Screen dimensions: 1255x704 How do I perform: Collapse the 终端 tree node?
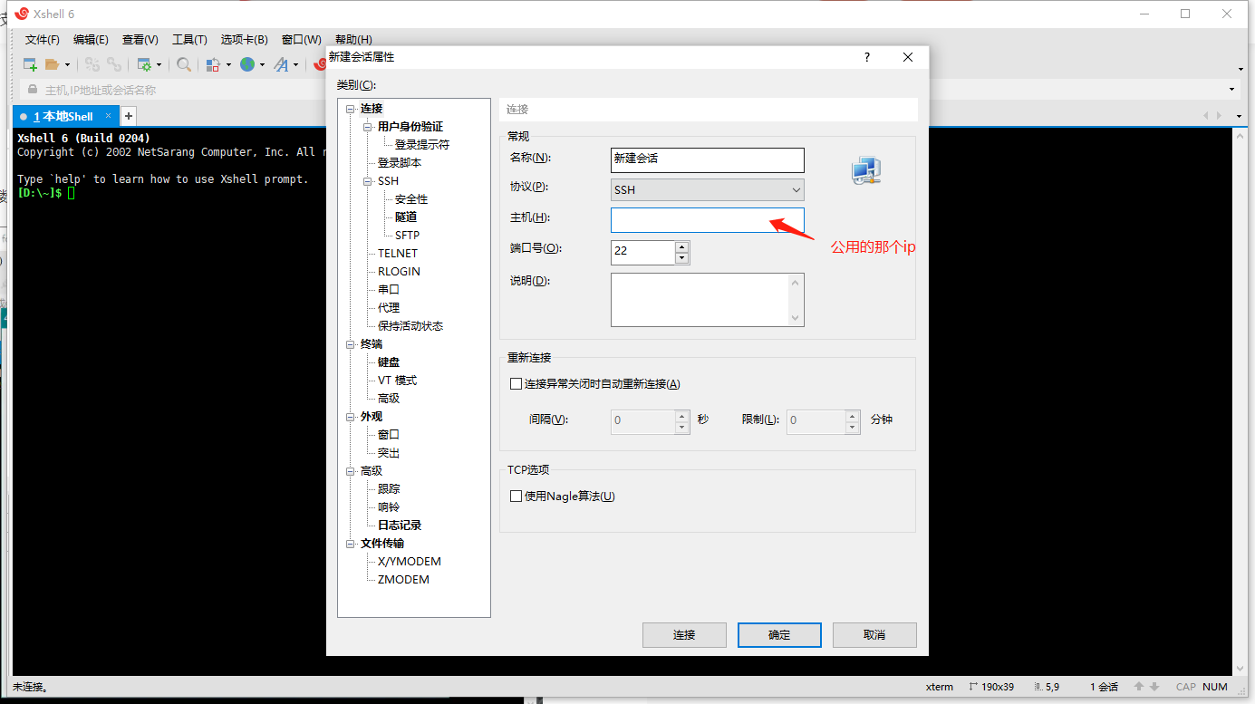pos(351,344)
